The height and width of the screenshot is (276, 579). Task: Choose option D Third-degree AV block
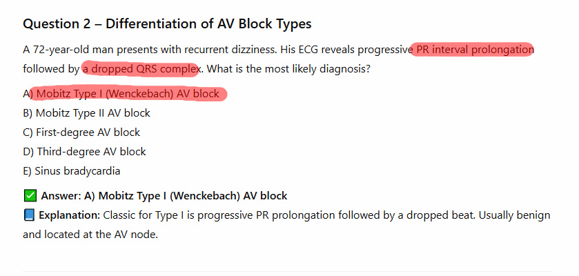[84, 152]
